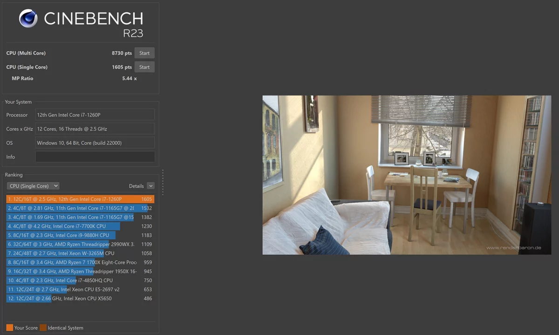
Task: Start the CPU Multi Core benchmark
Action: (144, 53)
